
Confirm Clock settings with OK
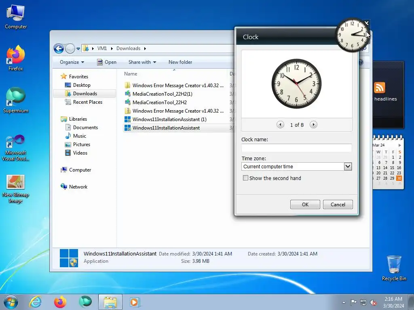tap(305, 204)
